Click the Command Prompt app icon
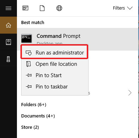 [26, 38]
